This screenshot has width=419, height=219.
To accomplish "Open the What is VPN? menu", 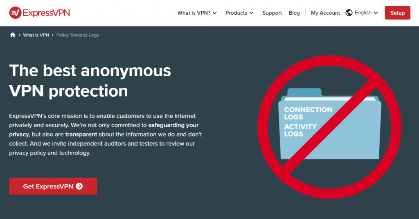I will point(197,13).
